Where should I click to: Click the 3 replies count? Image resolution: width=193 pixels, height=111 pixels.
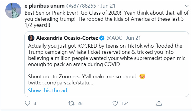(x=35, y=103)
